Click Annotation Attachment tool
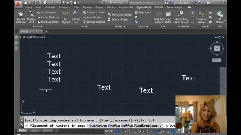 click(x=182, y=17)
